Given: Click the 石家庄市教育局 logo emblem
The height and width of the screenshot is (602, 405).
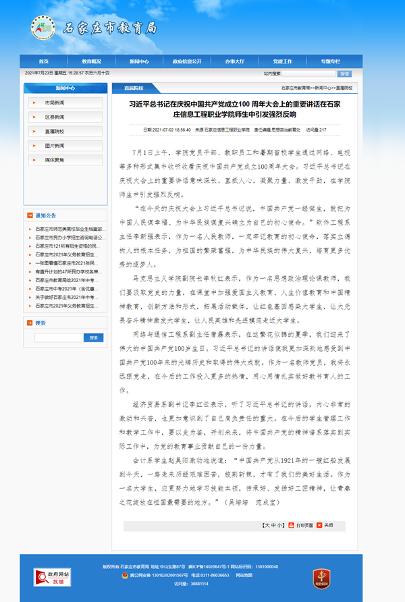Looking at the screenshot, I should pyautogui.click(x=43, y=28).
